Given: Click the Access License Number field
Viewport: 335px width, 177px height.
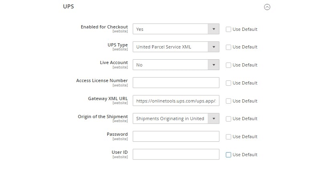Looking at the screenshot, I should [176, 83].
